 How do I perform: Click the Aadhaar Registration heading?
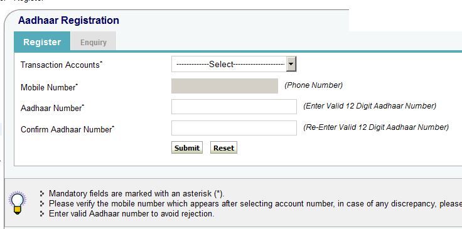(68, 20)
